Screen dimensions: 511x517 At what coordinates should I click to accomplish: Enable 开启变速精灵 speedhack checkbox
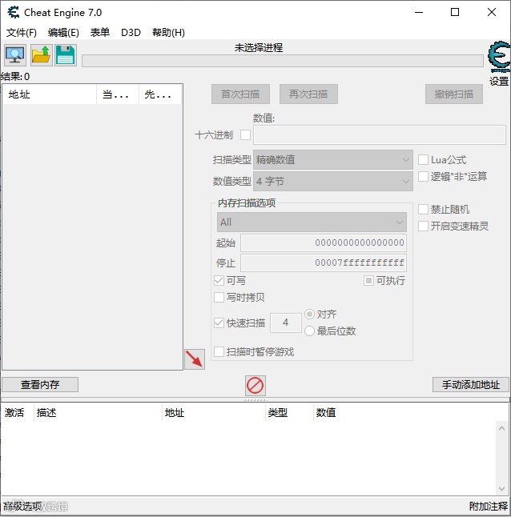coord(423,226)
